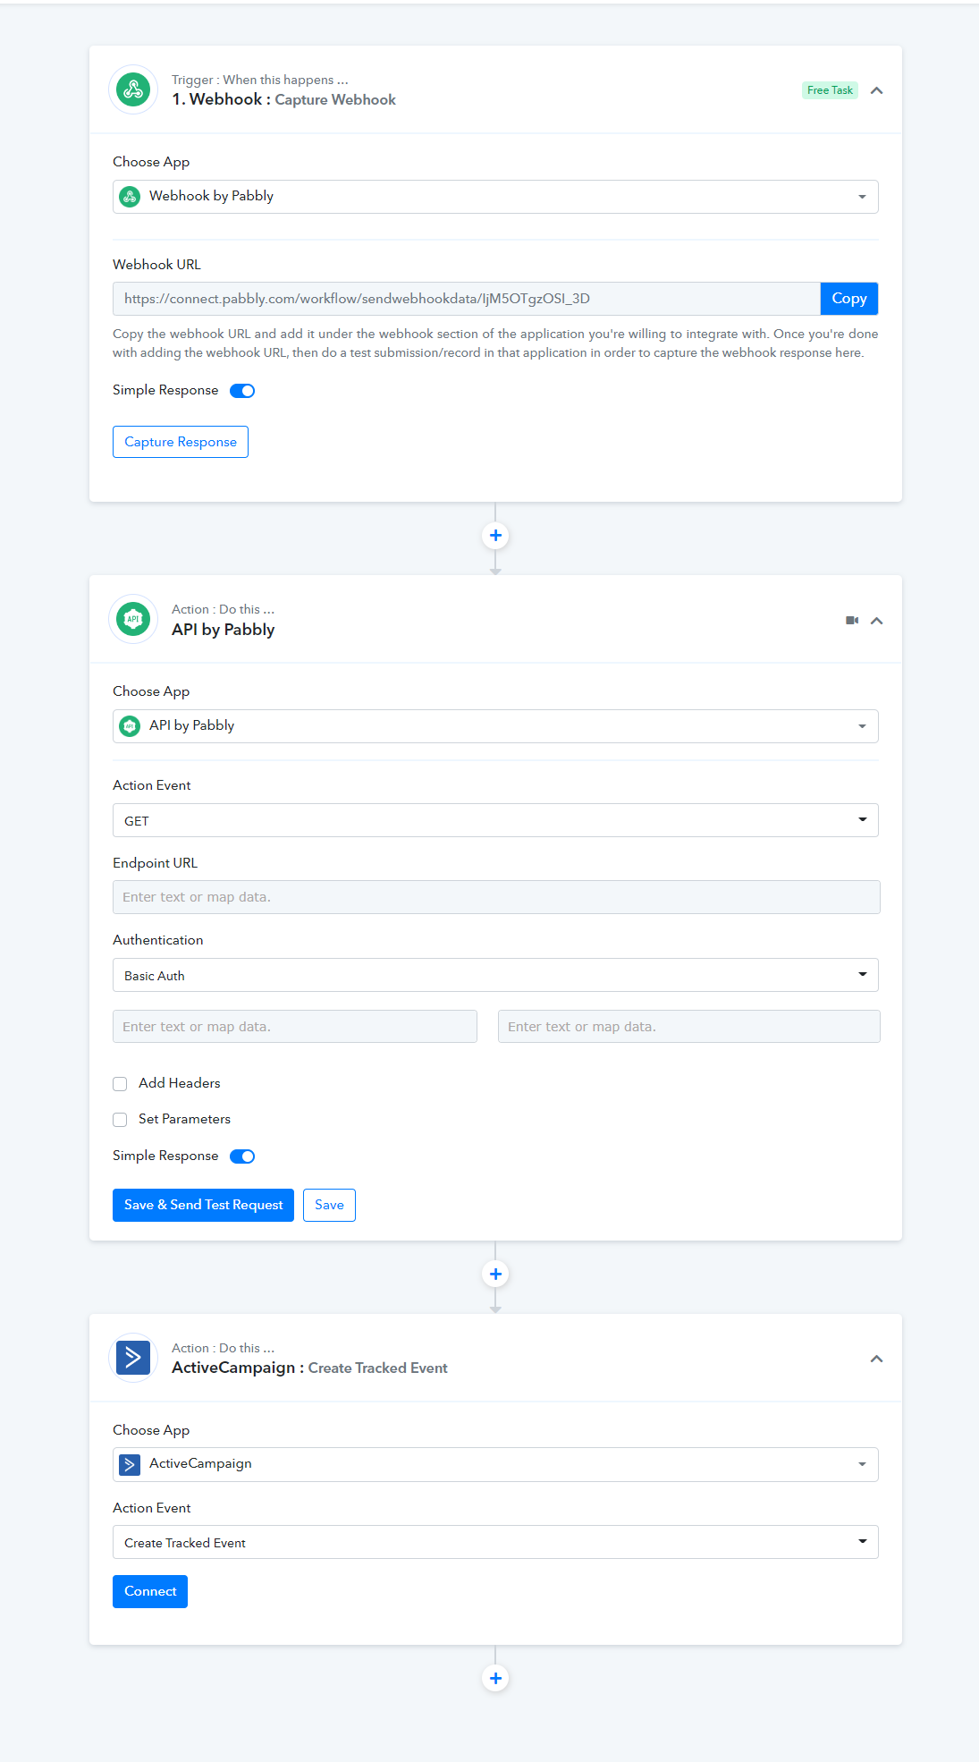This screenshot has width=979, height=1762.
Task: Copy the webhook URL
Action: (x=849, y=299)
